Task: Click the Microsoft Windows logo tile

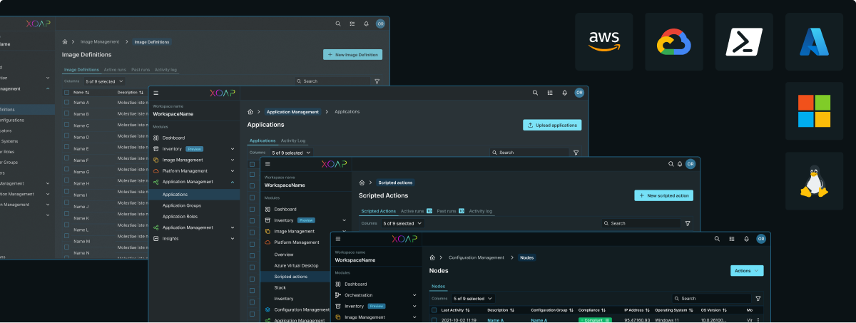Action: pos(814,111)
